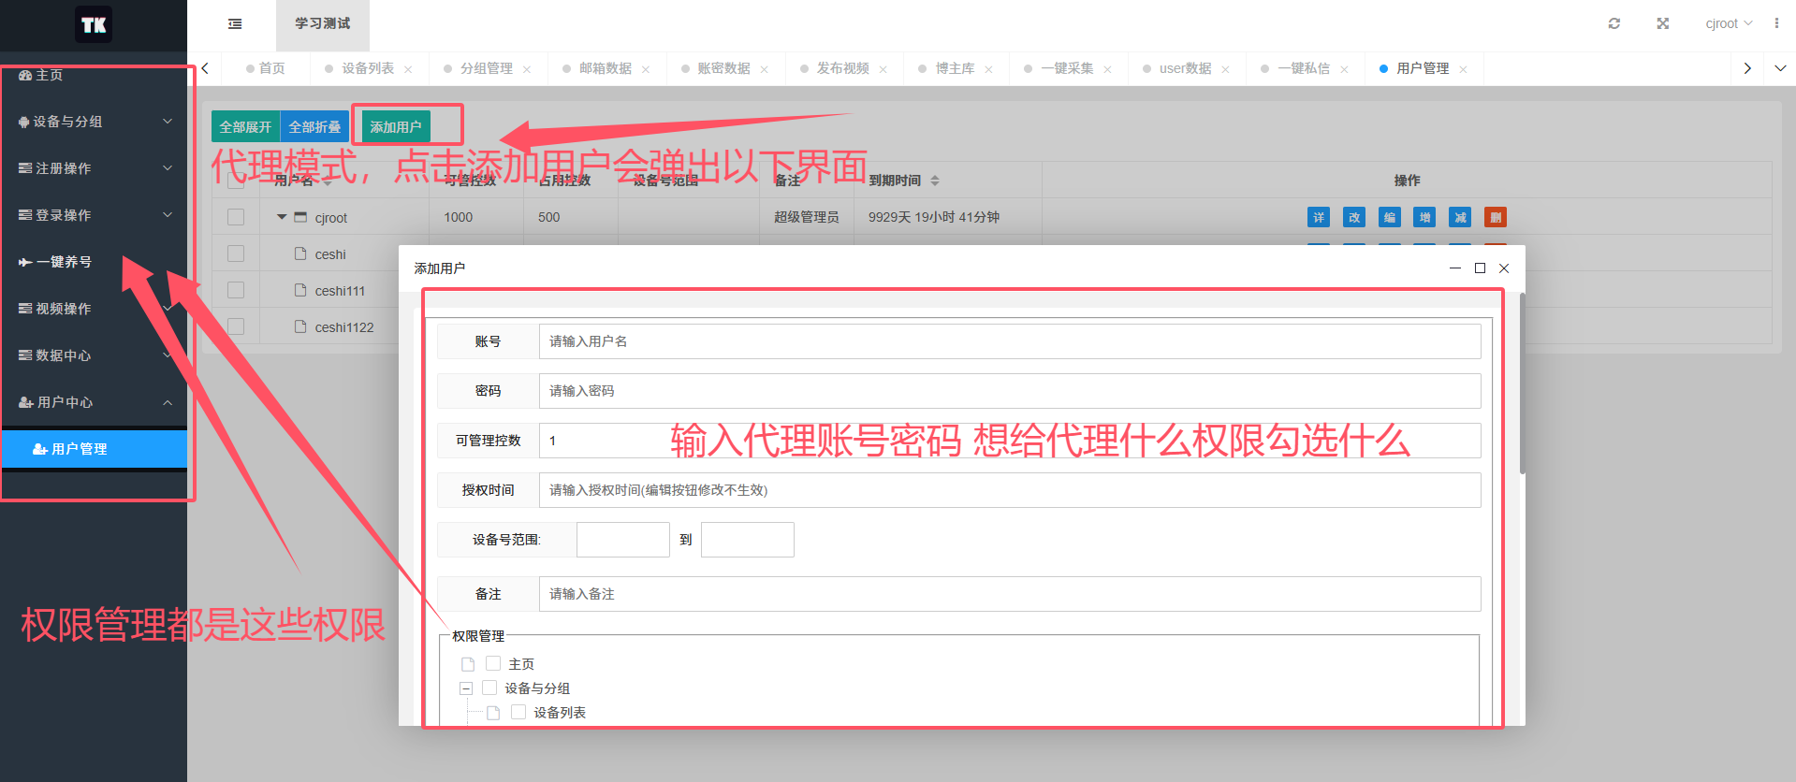Click the 改 modify button for cjroot
Screen dimensions: 1796x782
1354,217
